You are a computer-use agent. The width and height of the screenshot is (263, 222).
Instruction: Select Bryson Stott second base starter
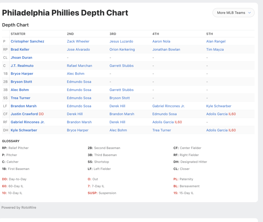click(21, 82)
